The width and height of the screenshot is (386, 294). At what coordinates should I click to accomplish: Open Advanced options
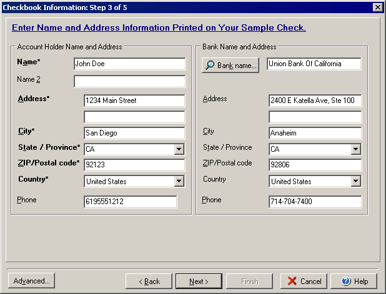(31, 281)
